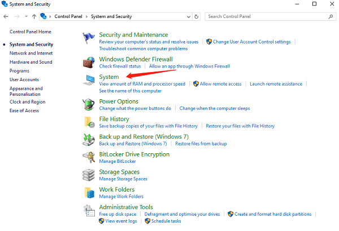
Task: Click the Work Folders icon
Action: [89, 193]
